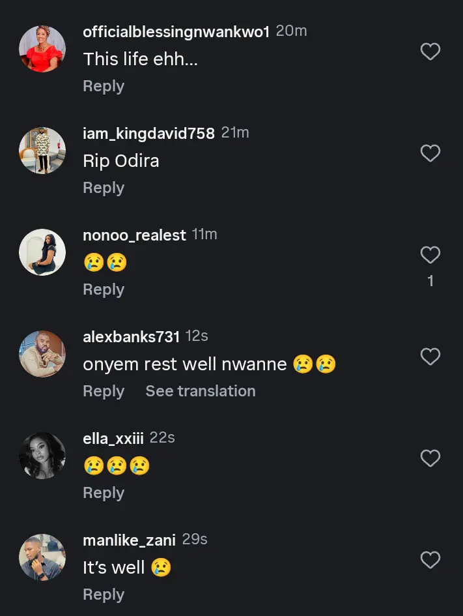This screenshot has height=616, width=463.
Task: Open the ella_xxiii username link
Action: (x=113, y=439)
